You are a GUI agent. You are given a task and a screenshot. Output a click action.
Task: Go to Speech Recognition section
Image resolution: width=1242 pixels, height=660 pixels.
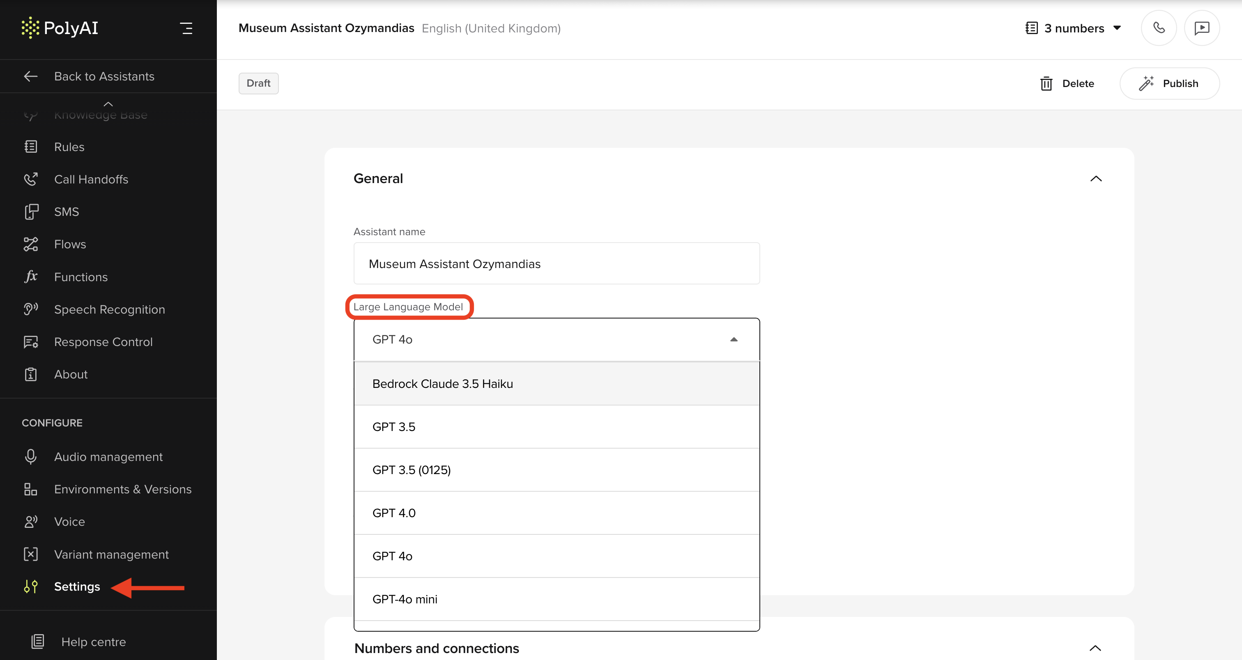tap(109, 309)
